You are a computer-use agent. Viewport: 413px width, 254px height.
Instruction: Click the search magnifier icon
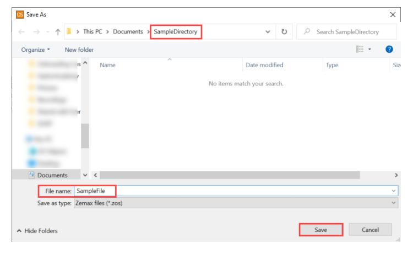307,31
